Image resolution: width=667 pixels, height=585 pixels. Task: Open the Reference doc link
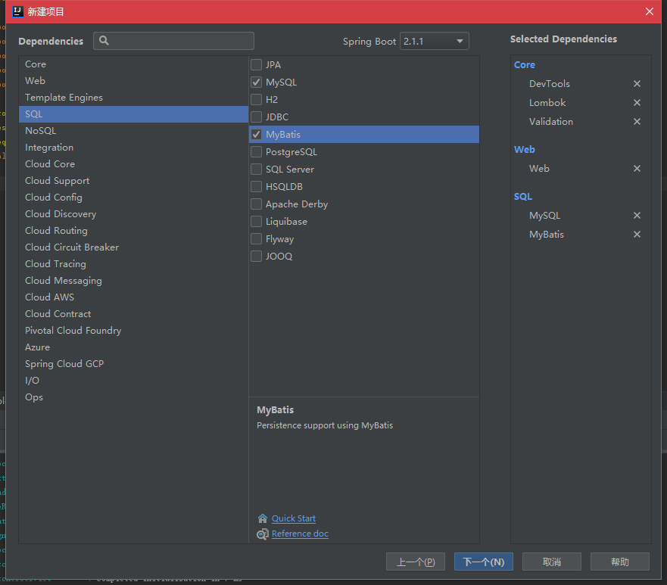(x=300, y=534)
